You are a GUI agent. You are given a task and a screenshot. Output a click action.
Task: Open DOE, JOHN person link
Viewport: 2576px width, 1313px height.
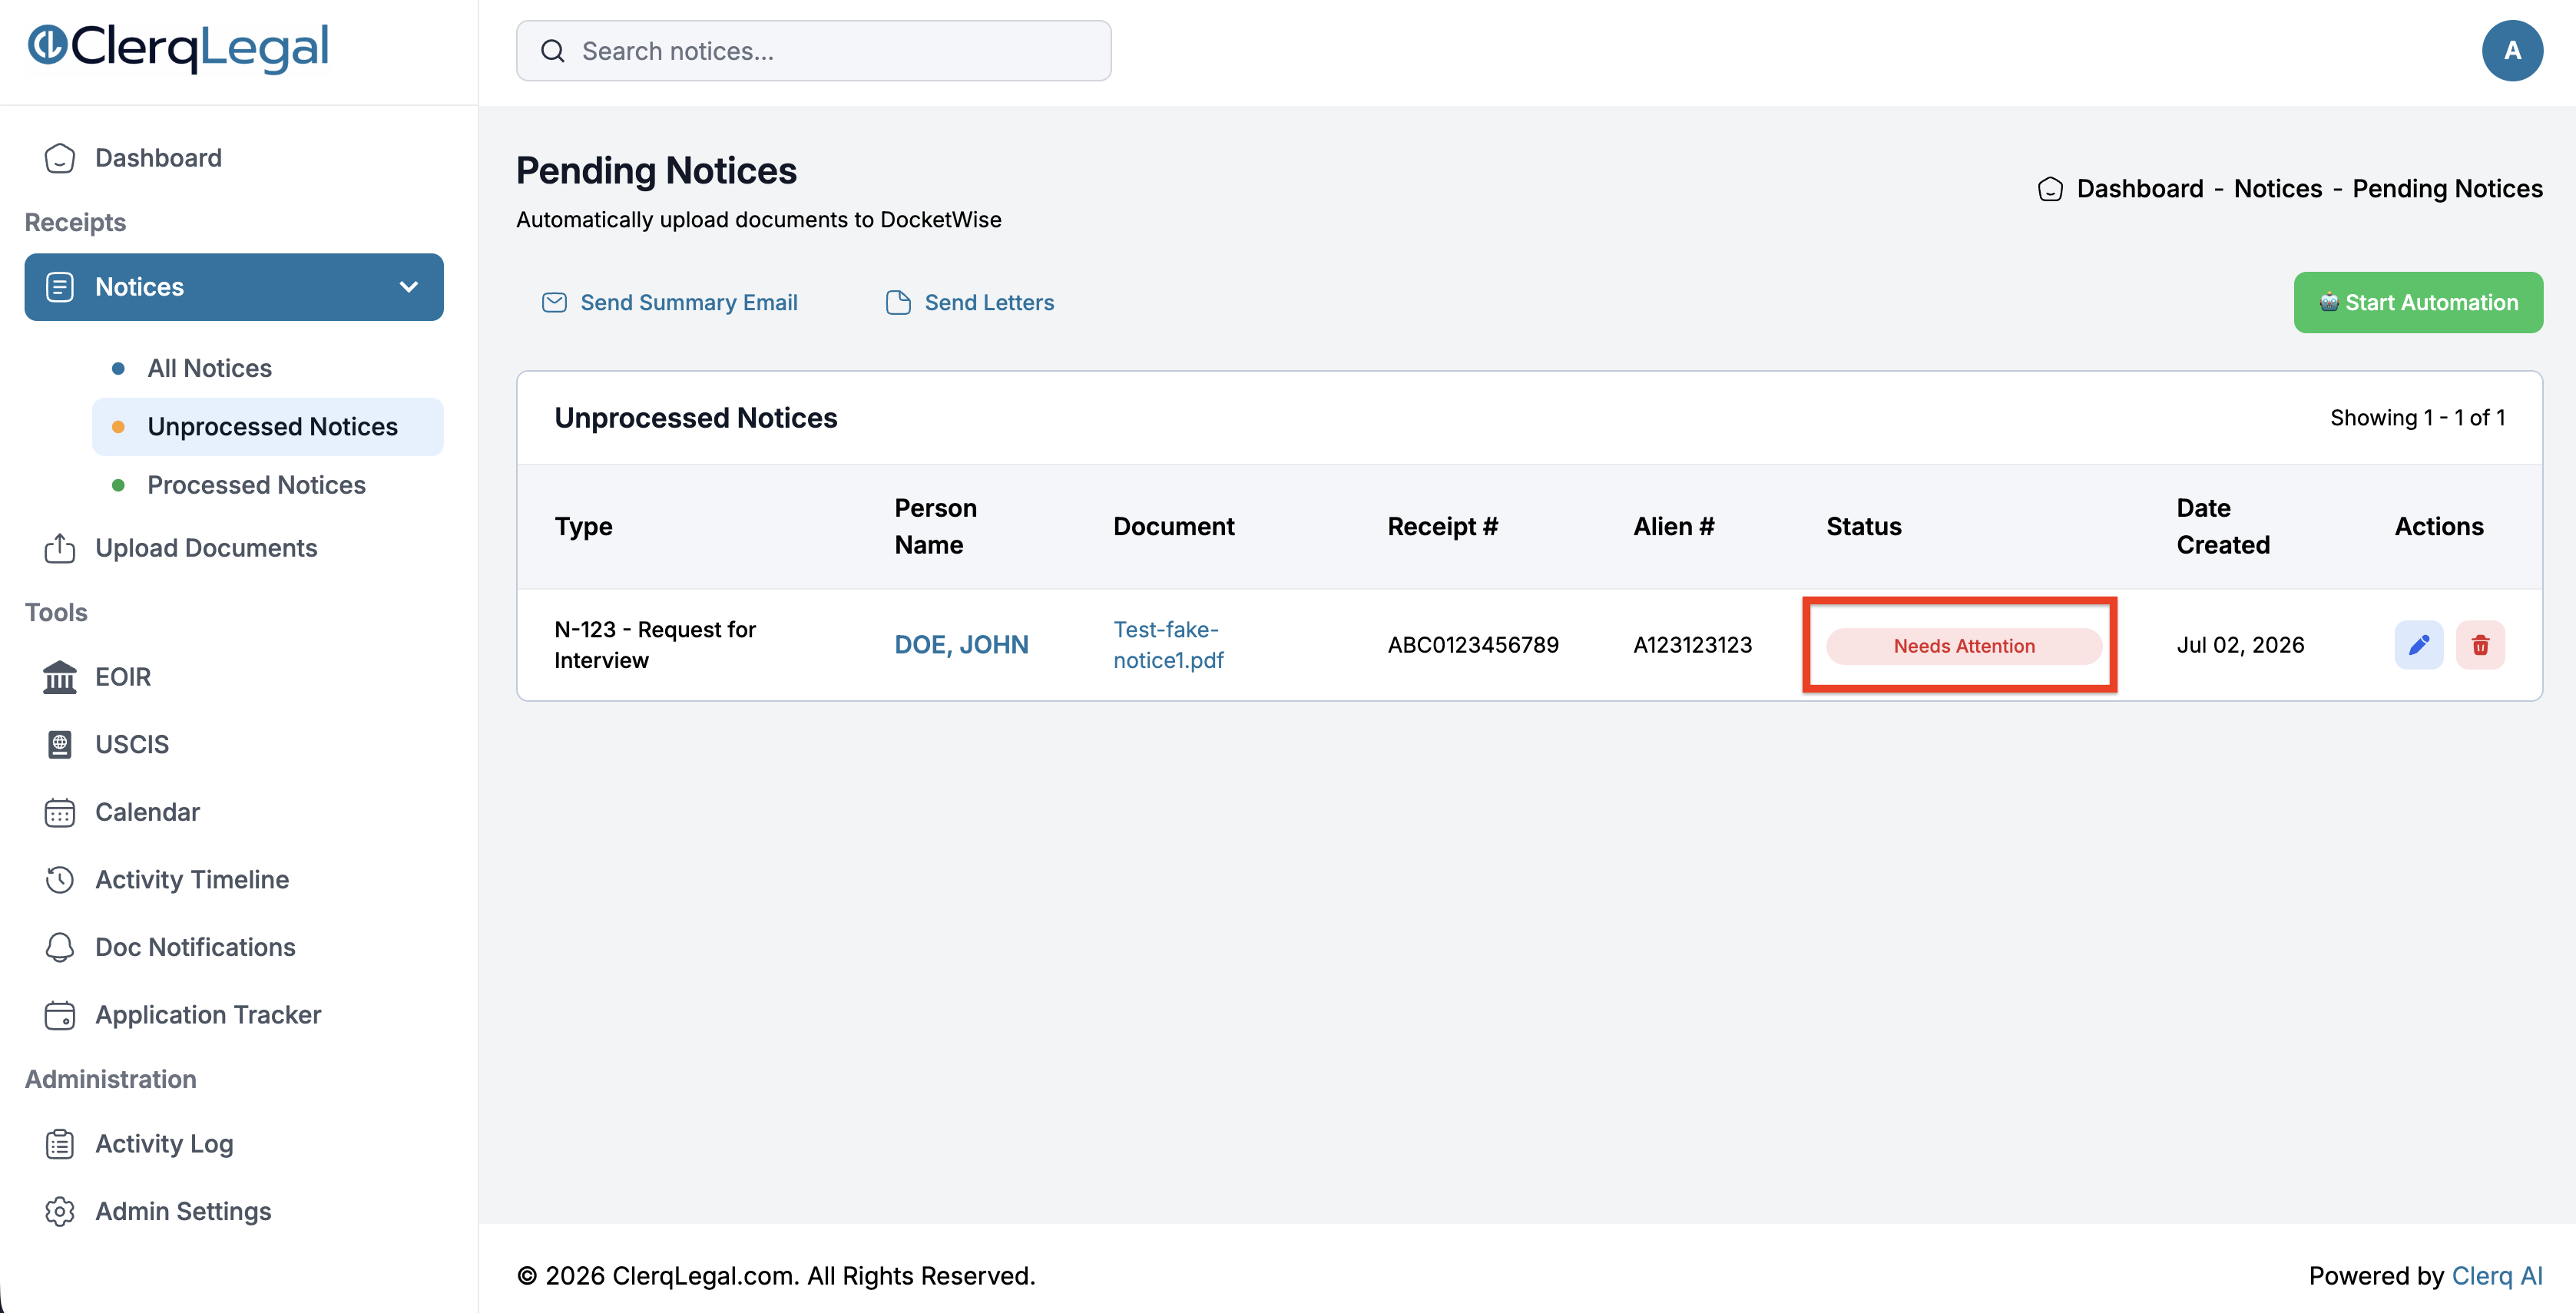961,645
